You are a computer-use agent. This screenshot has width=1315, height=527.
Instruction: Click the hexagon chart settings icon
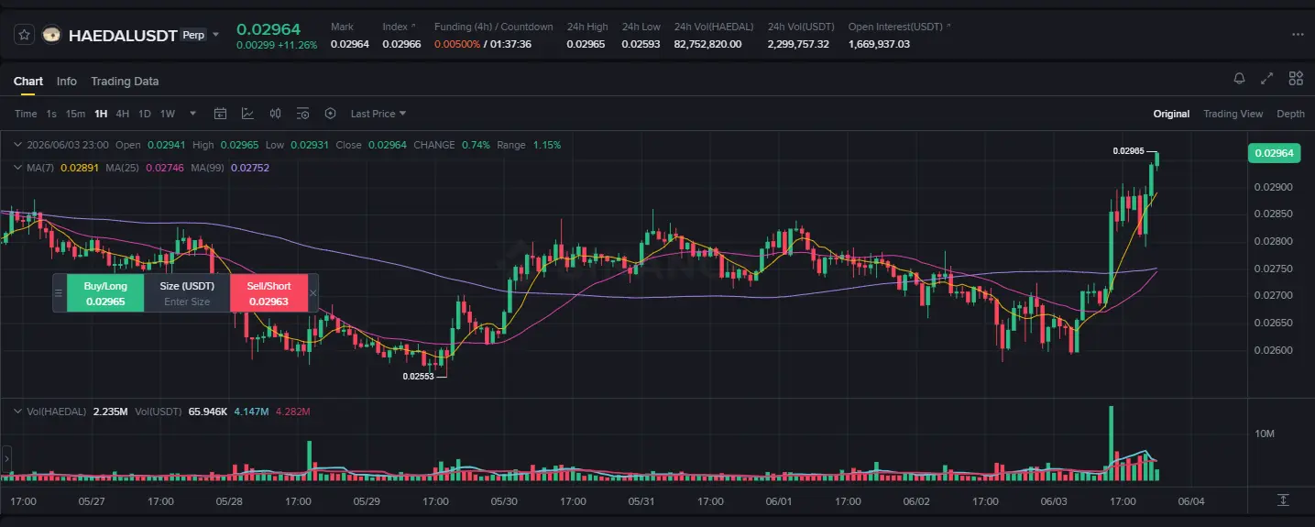330,114
